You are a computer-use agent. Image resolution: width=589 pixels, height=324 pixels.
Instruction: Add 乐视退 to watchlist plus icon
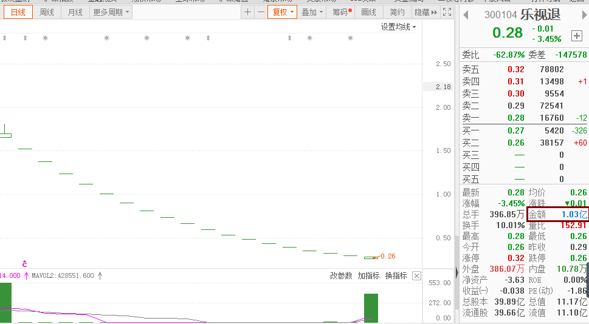577,36
